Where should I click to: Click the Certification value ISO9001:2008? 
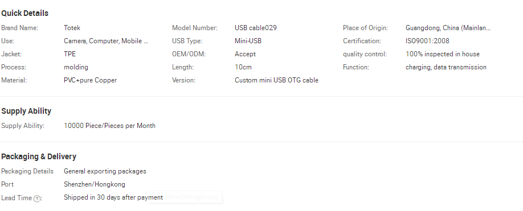[427, 41]
